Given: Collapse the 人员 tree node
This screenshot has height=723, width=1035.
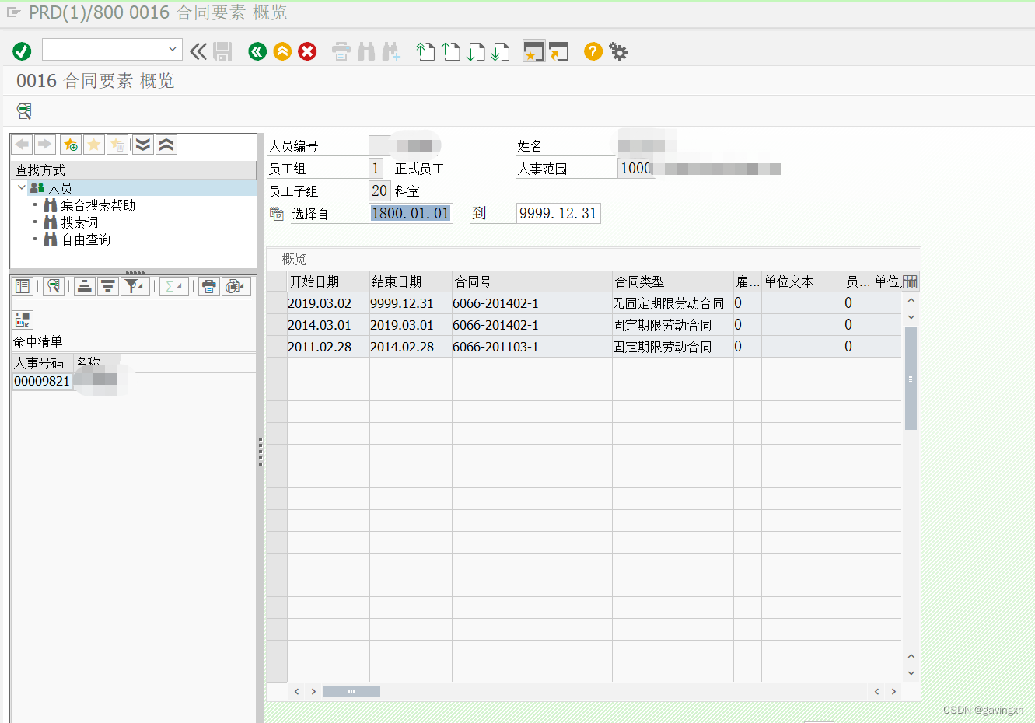Looking at the screenshot, I should click(21, 187).
